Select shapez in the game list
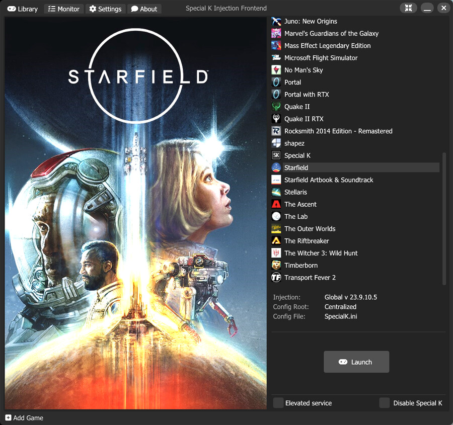The image size is (453, 425). [294, 143]
